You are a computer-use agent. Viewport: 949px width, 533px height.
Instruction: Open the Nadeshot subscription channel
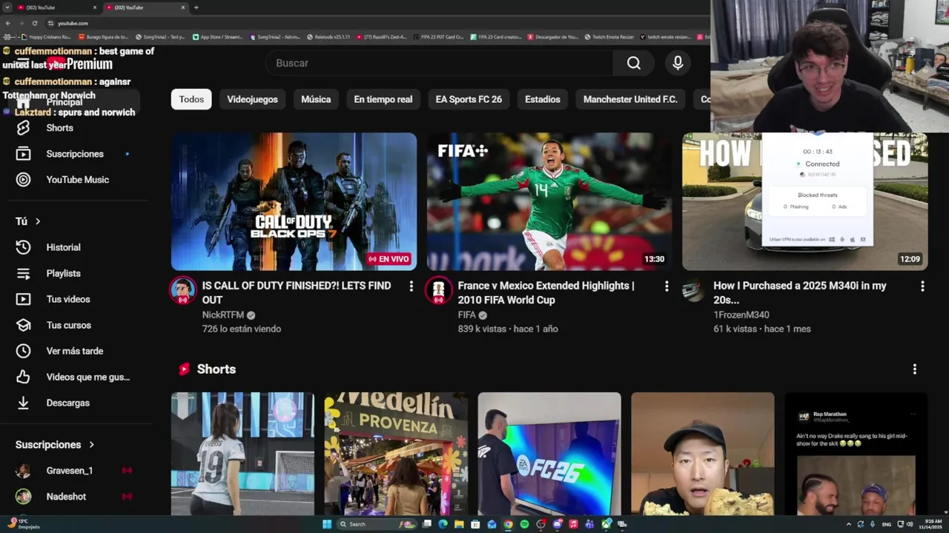point(66,497)
